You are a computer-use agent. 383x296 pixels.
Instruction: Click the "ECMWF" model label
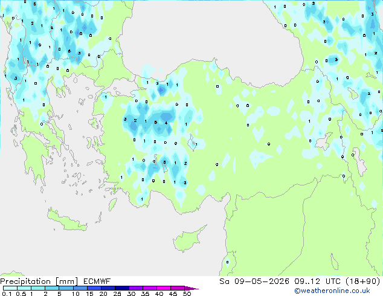click(x=97, y=282)
